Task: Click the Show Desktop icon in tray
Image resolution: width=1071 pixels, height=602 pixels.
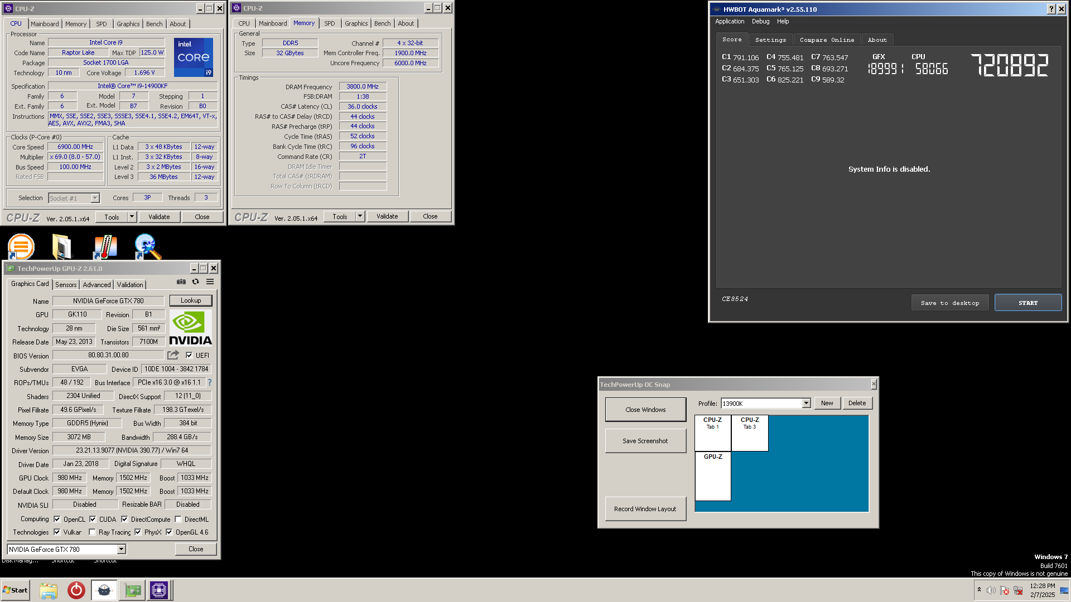Action: coord(1064,590)
